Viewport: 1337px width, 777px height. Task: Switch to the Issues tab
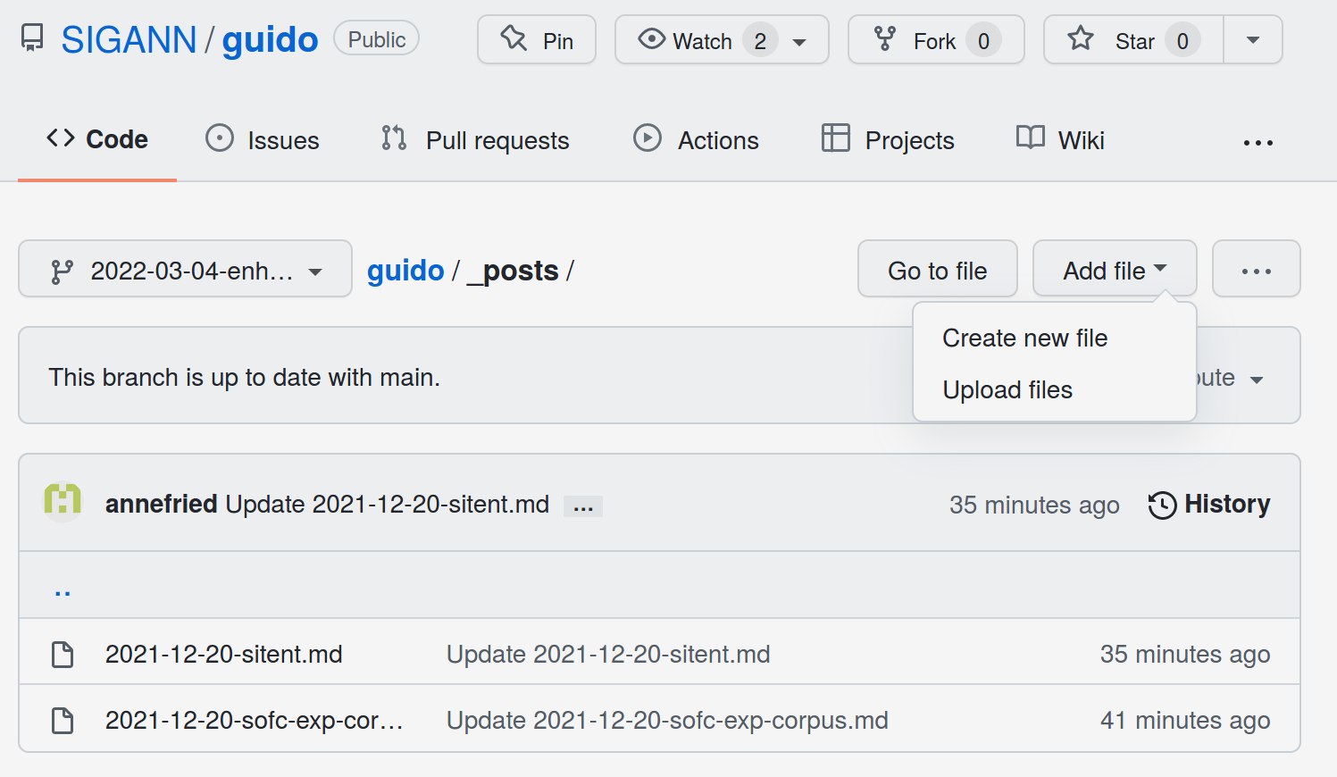(263, 140)
